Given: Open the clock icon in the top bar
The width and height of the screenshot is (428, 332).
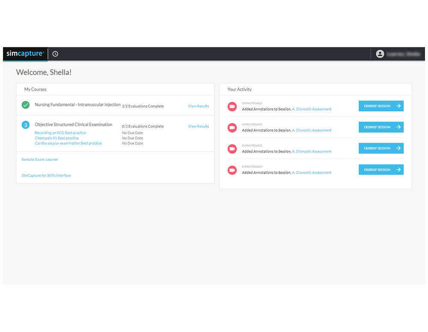Looking at the screenshot, I should click(55, 54).
